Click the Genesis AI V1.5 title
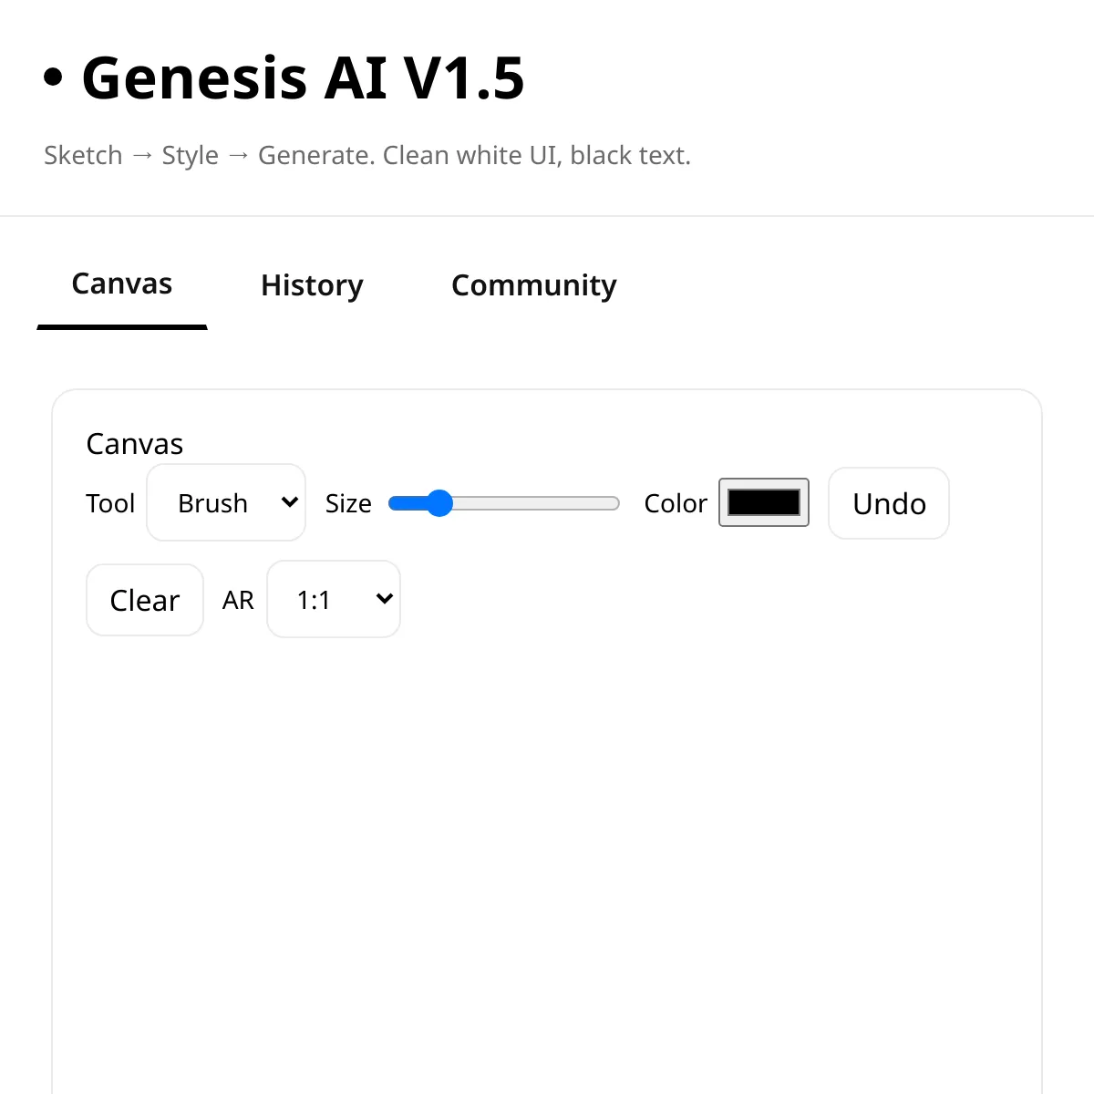 click(x=303, y=77)
